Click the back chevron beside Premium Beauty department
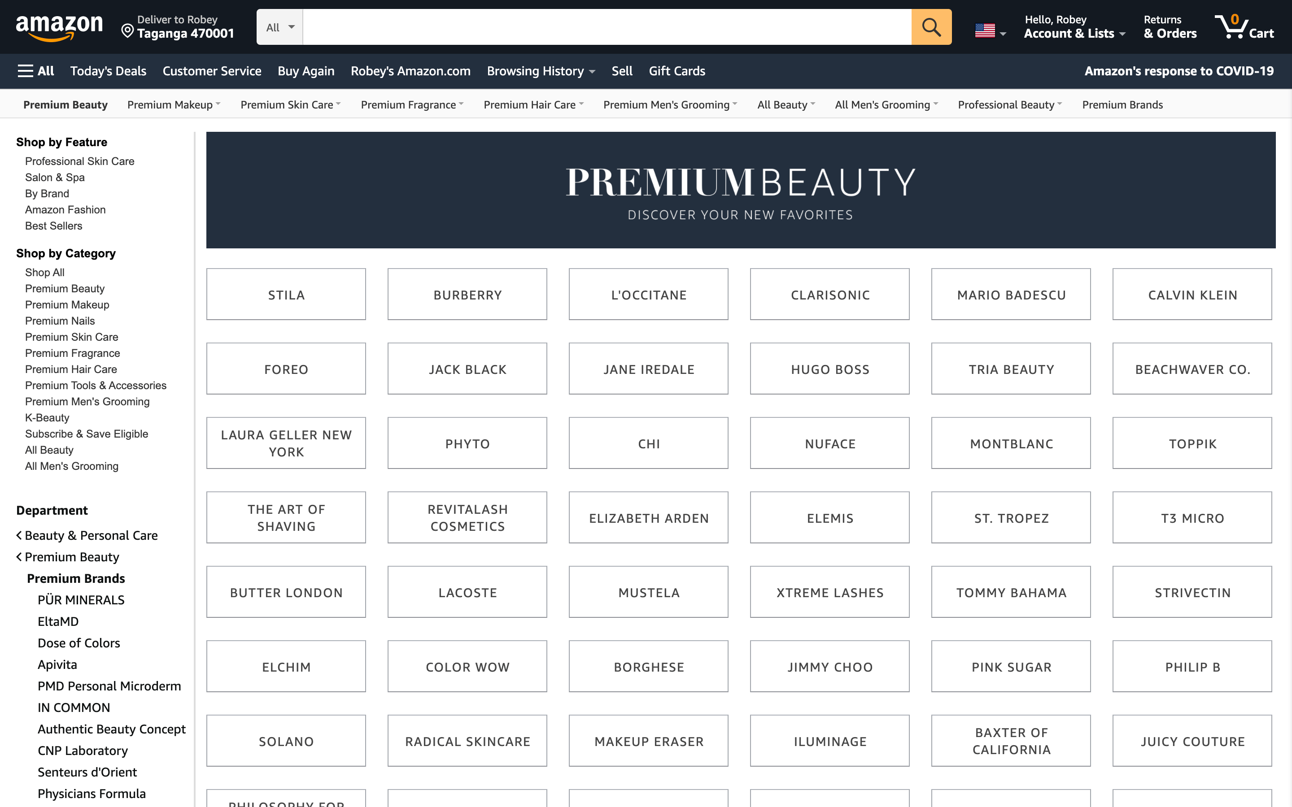The height and width of the screenshot is (807, 1292). point(19,557)
